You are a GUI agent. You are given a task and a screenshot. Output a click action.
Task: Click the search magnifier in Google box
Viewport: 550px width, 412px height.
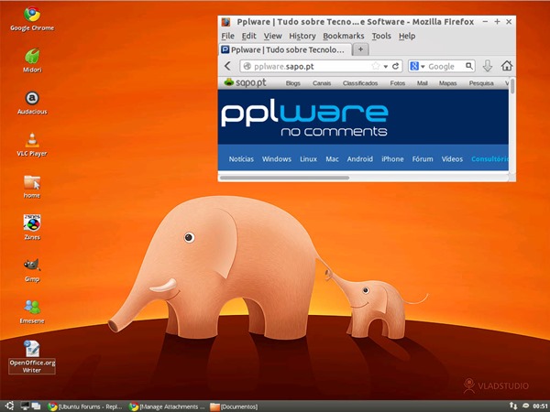(x=469, y=66)
